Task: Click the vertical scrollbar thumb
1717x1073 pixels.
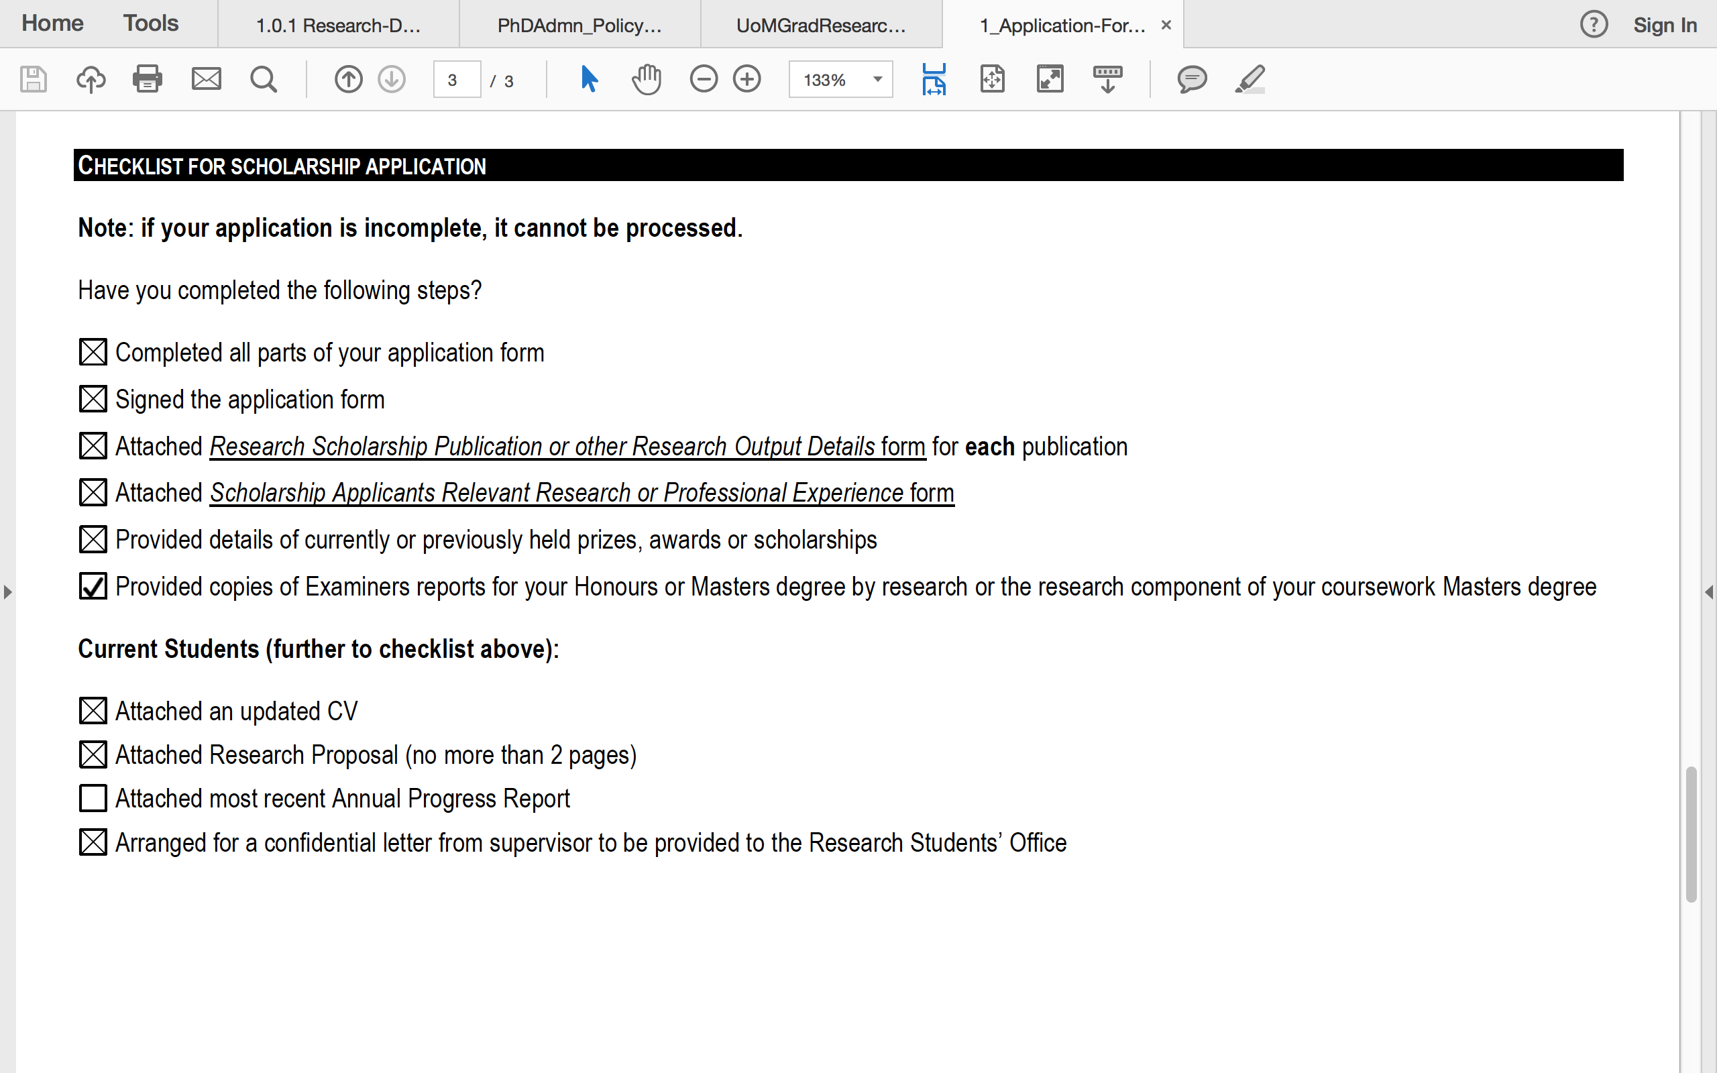Action: [1692, 834]
